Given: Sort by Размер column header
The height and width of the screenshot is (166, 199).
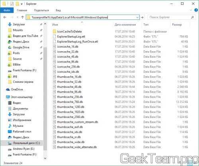Looking at the screenshot, I should (177, 25).
